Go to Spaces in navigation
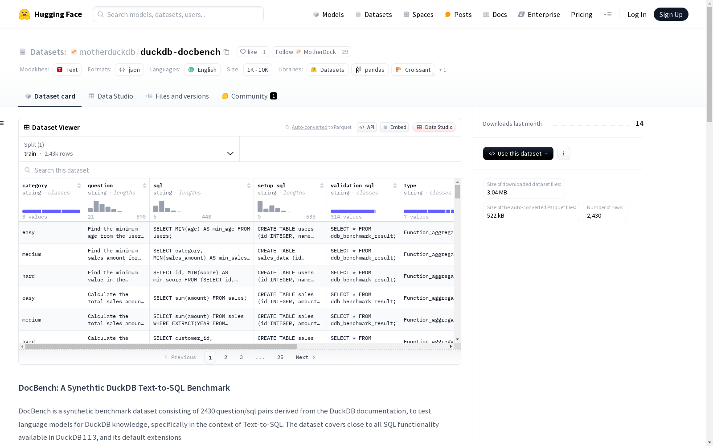This screenshot has height=446, width=713. (x=418, y=14)
